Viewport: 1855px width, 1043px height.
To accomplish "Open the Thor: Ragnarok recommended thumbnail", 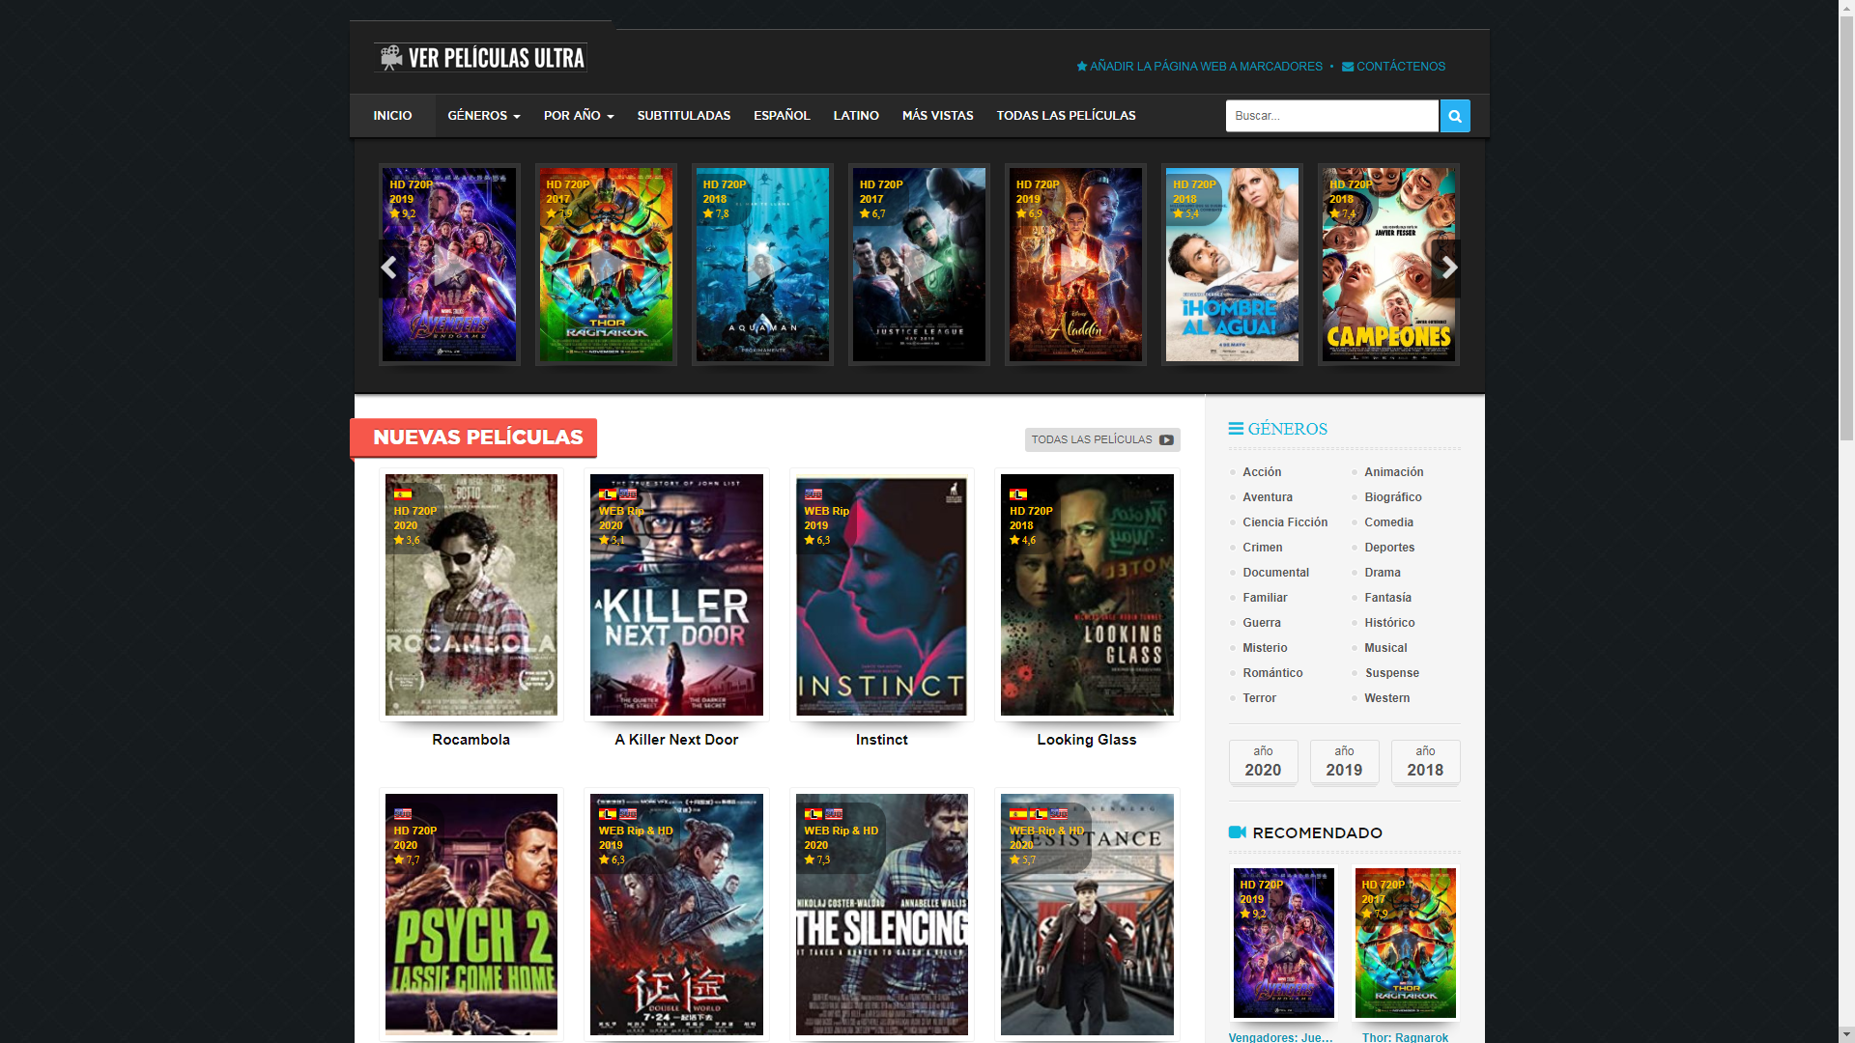I will (x=1406, y=943).
